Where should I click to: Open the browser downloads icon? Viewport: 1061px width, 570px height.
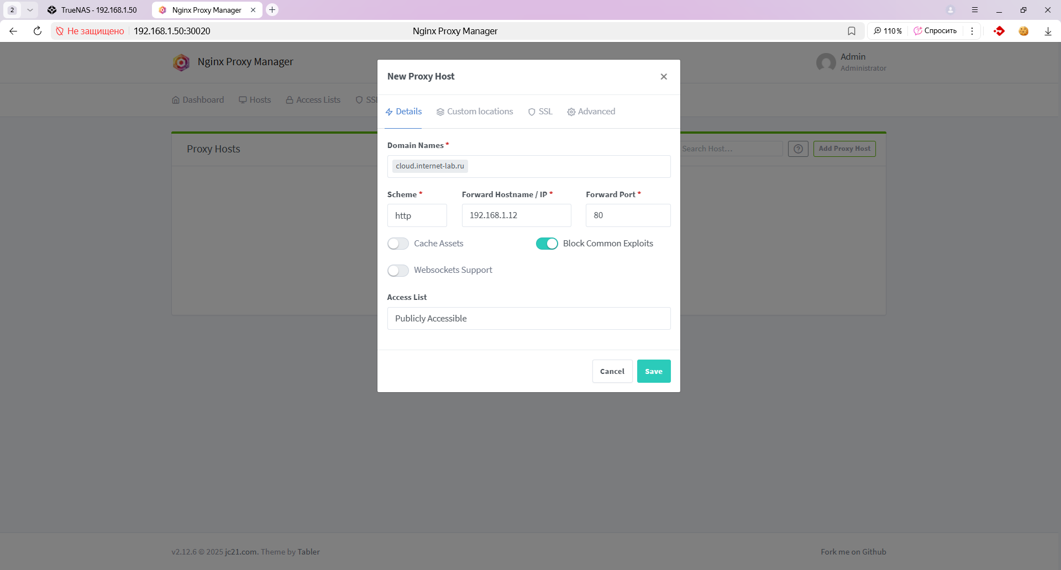pyautogui.click(x=1048, y=31)
